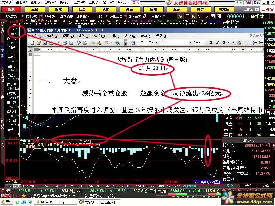
Task: Open Word's 表格(A) menu
Action: coord(130,36)
